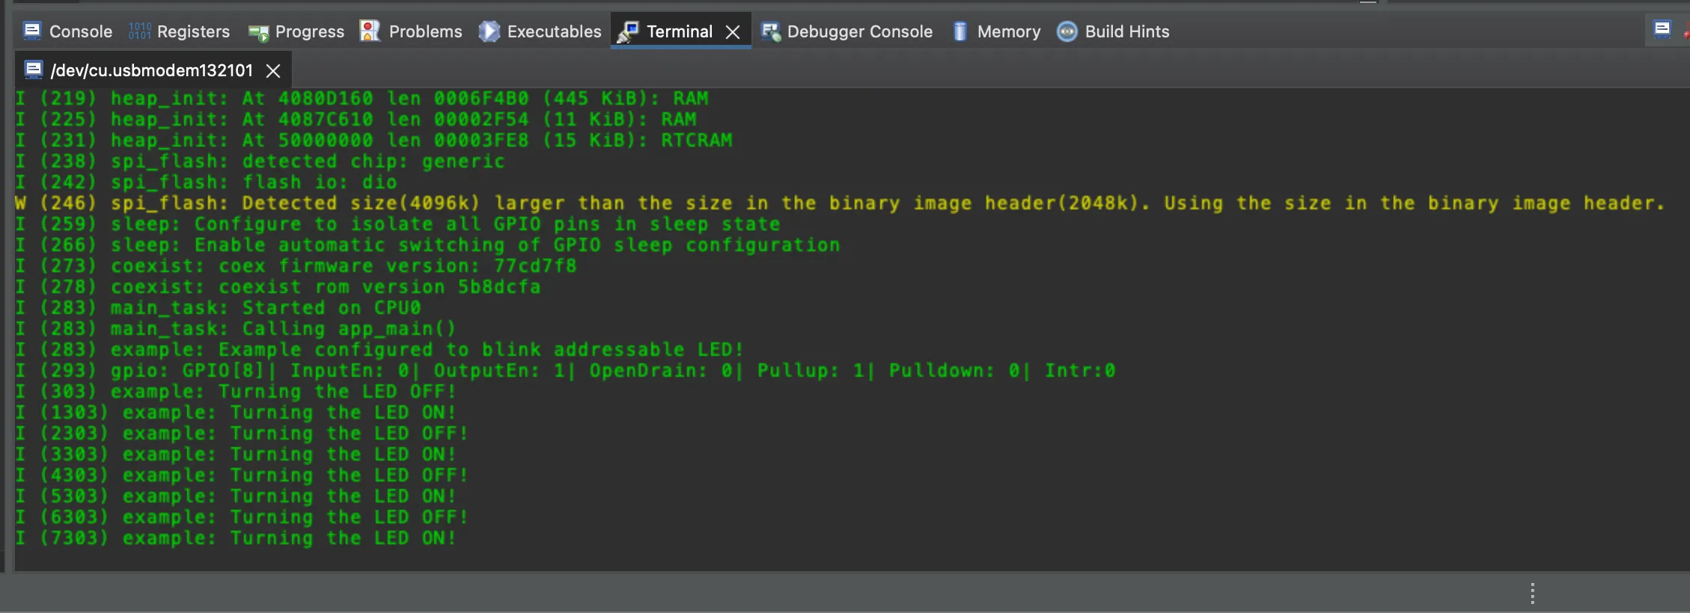Show the Problems tab
This screenshot has height=613, width=1690.
tap(425, 31)
